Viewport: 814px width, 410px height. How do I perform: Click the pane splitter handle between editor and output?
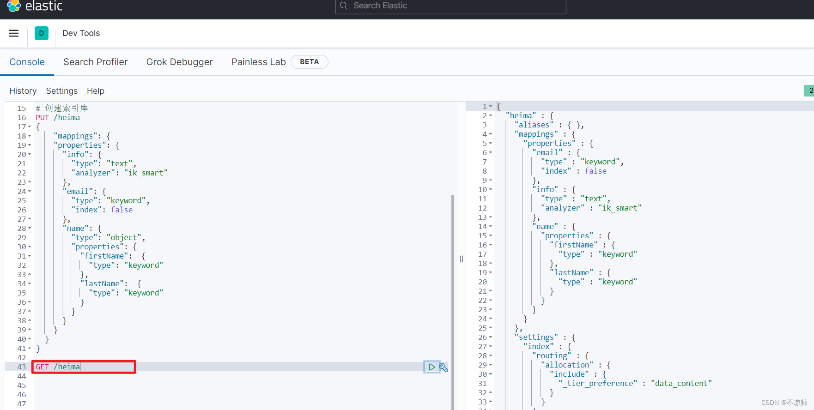[461, 259]
